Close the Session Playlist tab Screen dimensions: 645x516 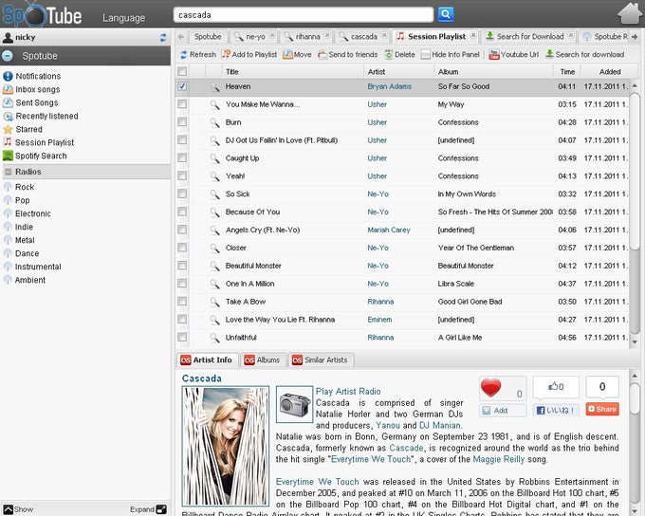click(473, 35)
